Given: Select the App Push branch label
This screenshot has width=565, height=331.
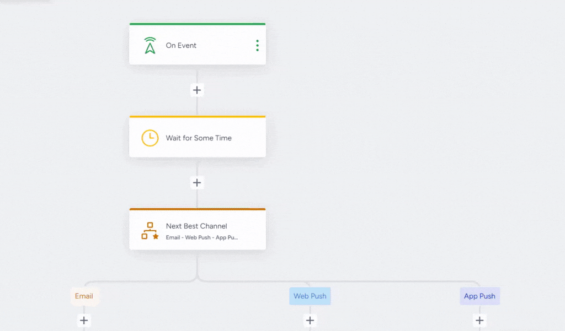Looking at the screenshot, I should (x=479, y=296).
